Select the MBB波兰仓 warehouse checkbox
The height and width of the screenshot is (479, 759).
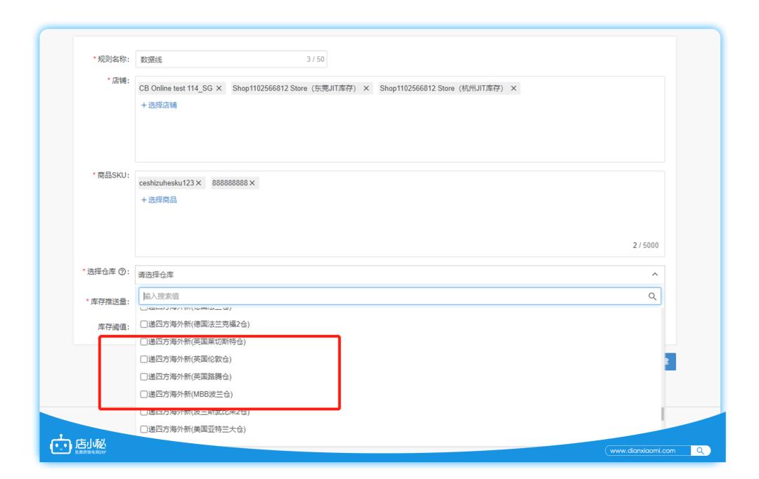pos(144,394)
